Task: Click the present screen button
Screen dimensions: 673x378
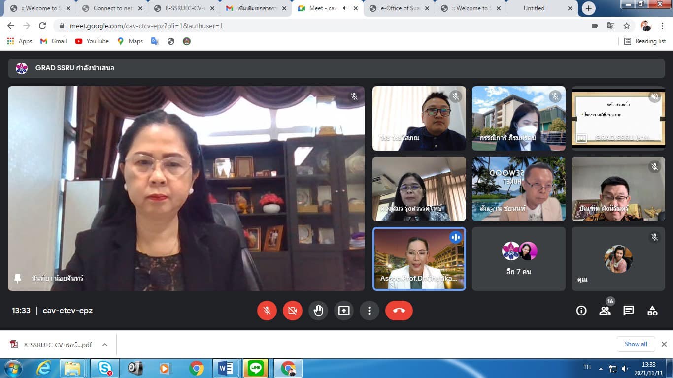Action: tap(343, 311)
